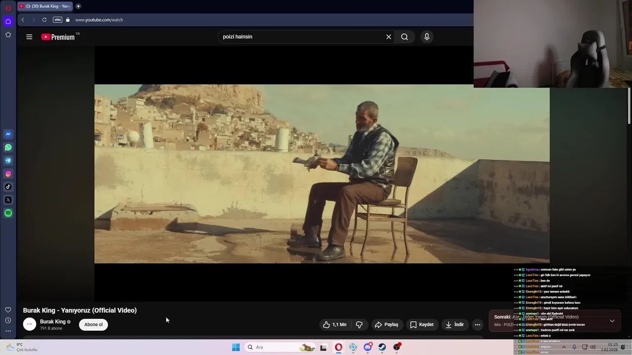The image size is (632, 355).
Task: Click the page vertical scrollbar
Action: [x=629, y=106]
